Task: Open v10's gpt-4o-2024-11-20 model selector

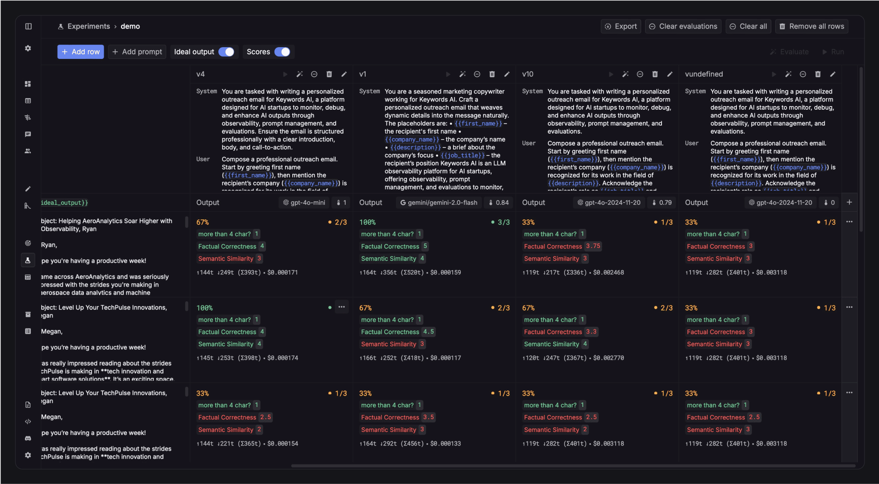Action: click(x=609, y=203)
